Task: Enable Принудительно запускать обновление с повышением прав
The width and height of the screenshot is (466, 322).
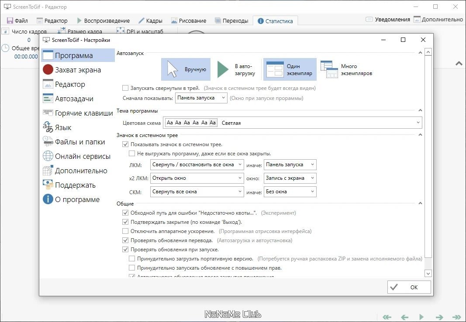Action: click(131, 268)
